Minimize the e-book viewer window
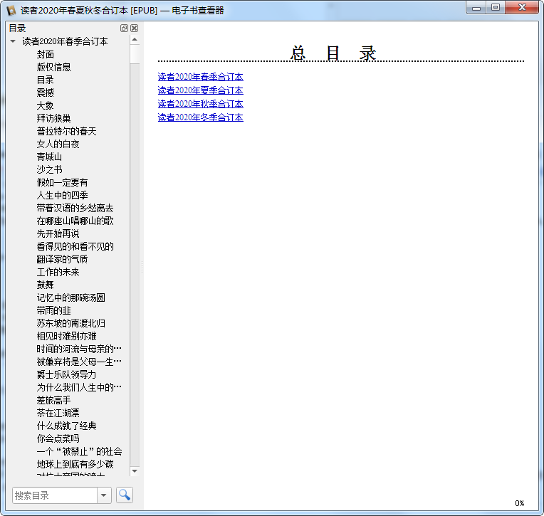Viewport: 544px width, 516px height. (476, 8)
